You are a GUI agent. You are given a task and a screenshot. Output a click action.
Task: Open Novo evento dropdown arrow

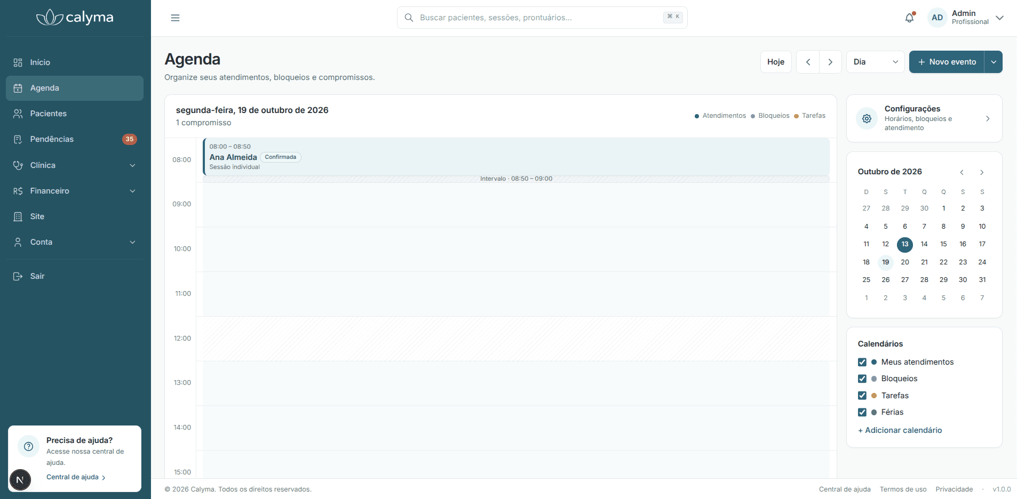tap(994, 62)
